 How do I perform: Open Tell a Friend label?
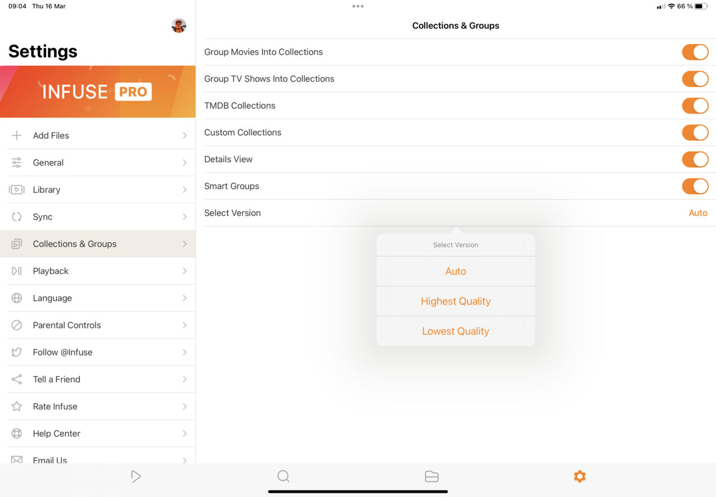[56, 380]
